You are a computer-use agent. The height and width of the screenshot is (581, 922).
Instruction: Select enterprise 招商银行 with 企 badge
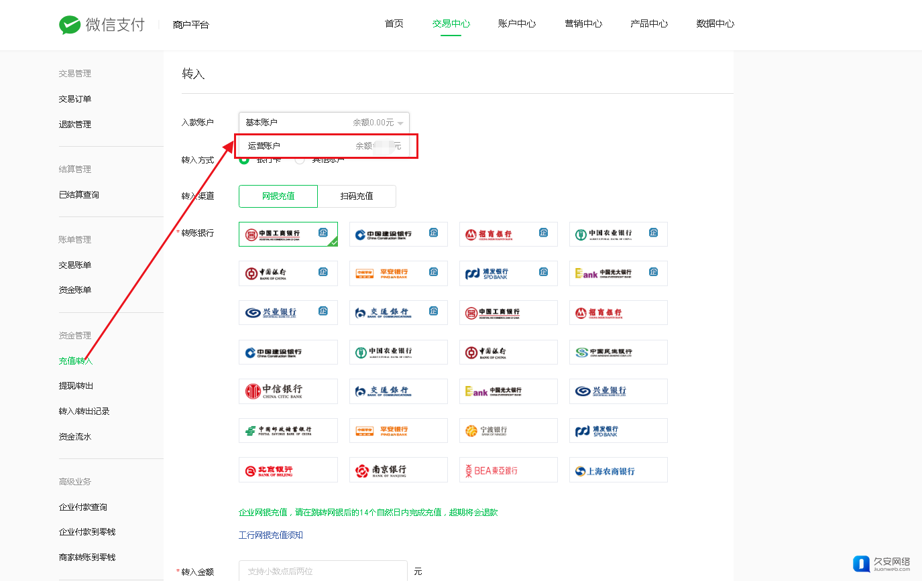tap(508, 234)
